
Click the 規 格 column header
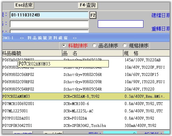(x=146, y=53)
